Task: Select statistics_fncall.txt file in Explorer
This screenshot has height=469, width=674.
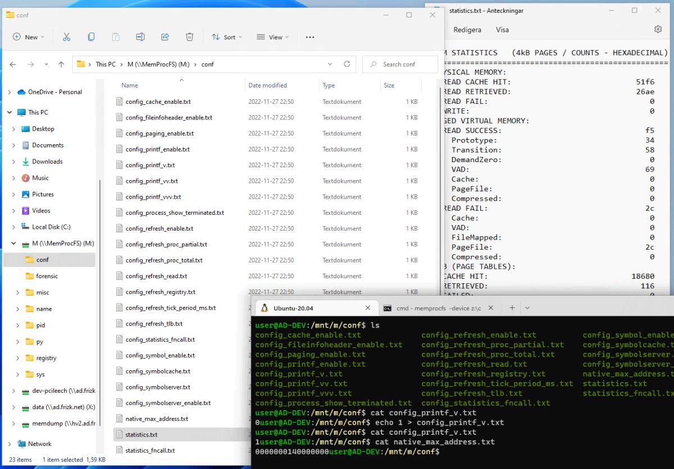Action: (x=150, y=450)
